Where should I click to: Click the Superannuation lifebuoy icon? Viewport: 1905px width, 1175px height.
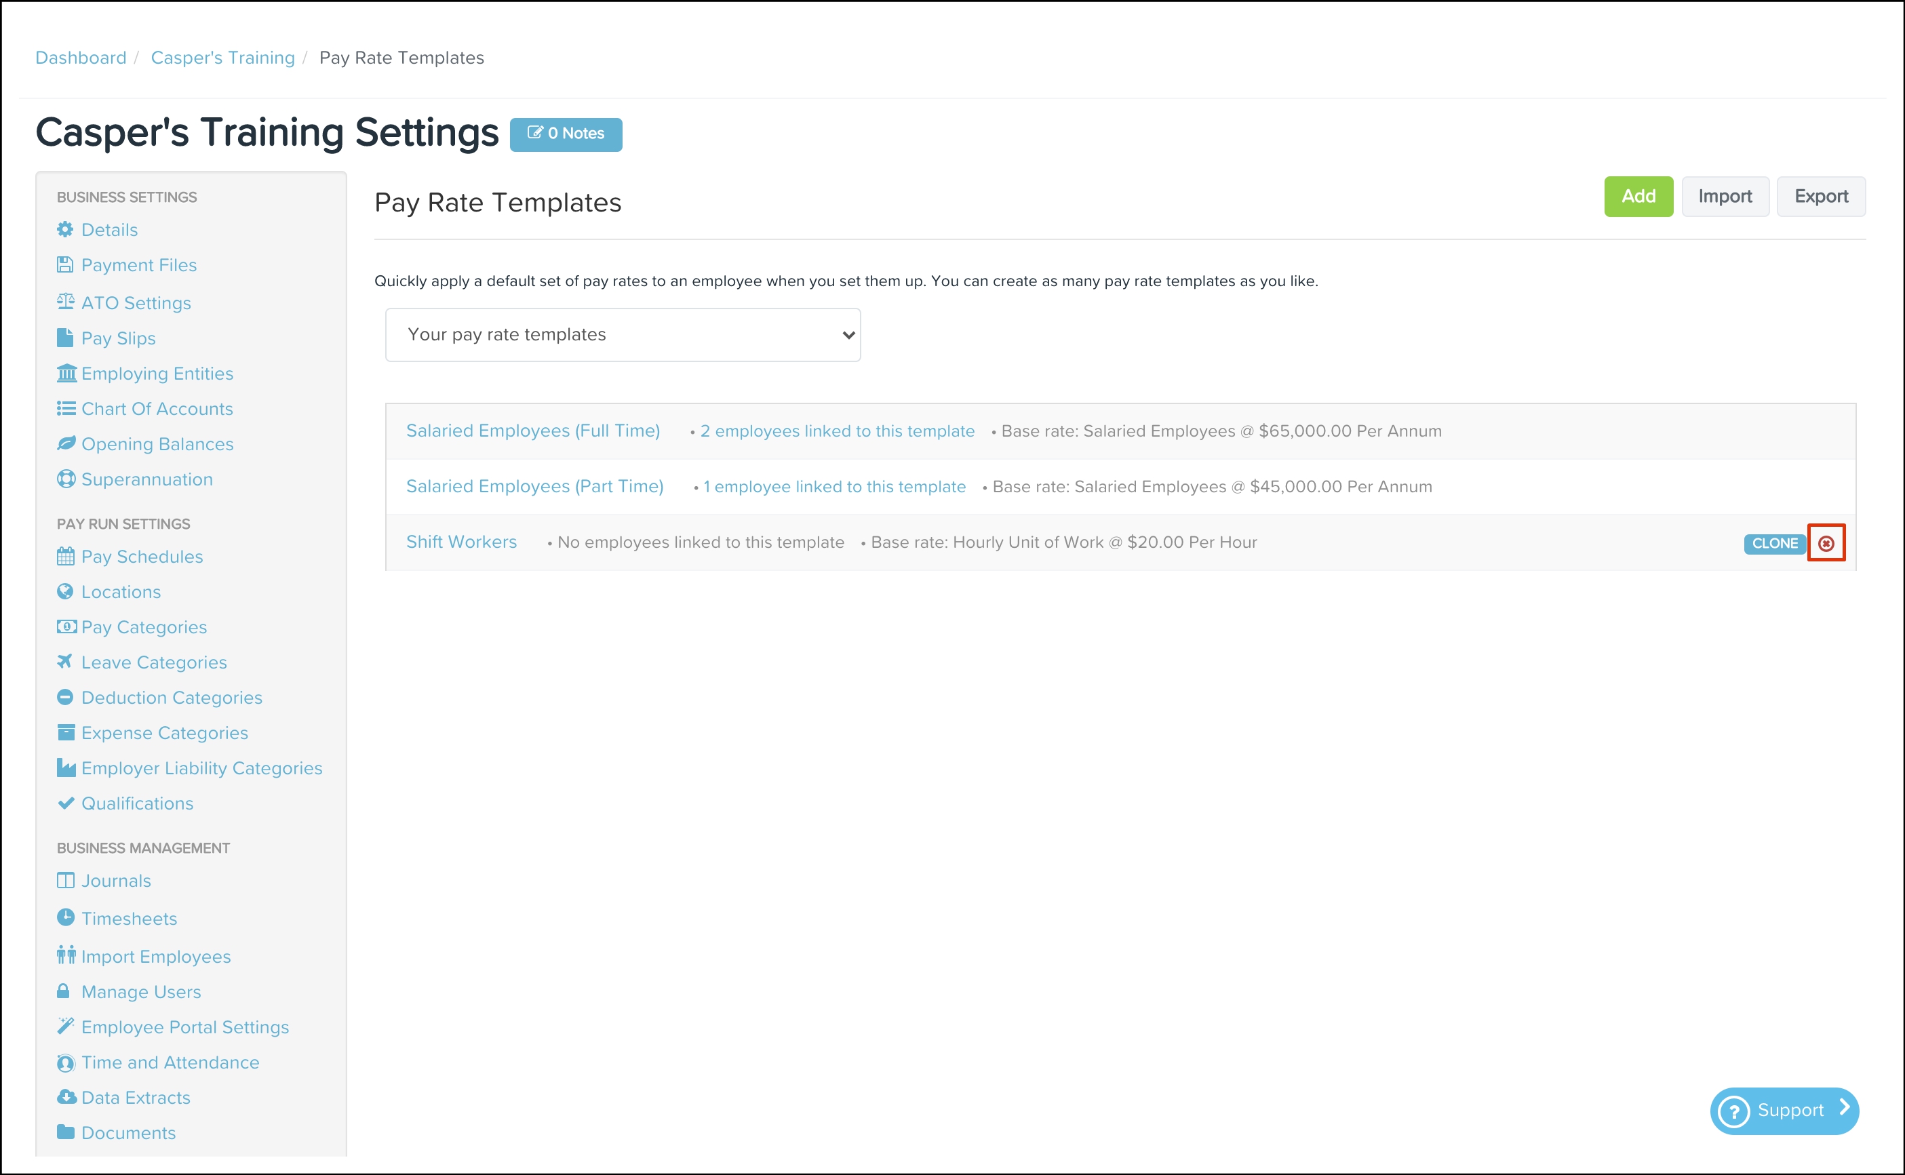click(65, 479)
